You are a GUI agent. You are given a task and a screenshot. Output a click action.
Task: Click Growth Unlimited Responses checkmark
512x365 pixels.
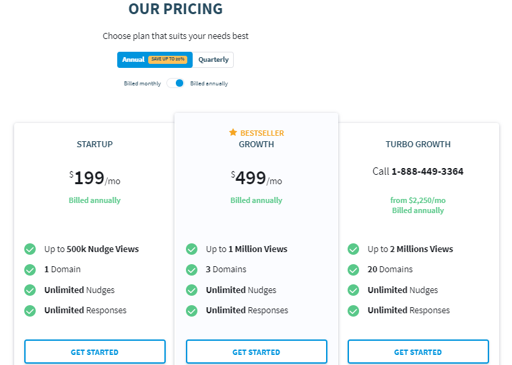coord(192,311)
